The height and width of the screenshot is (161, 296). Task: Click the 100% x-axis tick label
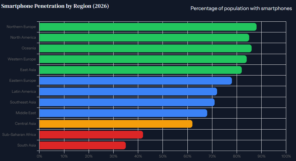[x=286, y=156]
